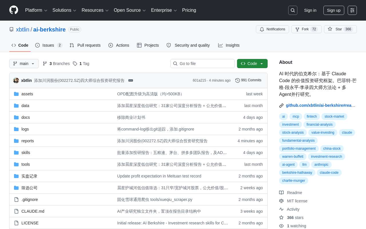Switch to the Actions tab
The width and height of the screenshot is (366, 229).
click(119, 45)
